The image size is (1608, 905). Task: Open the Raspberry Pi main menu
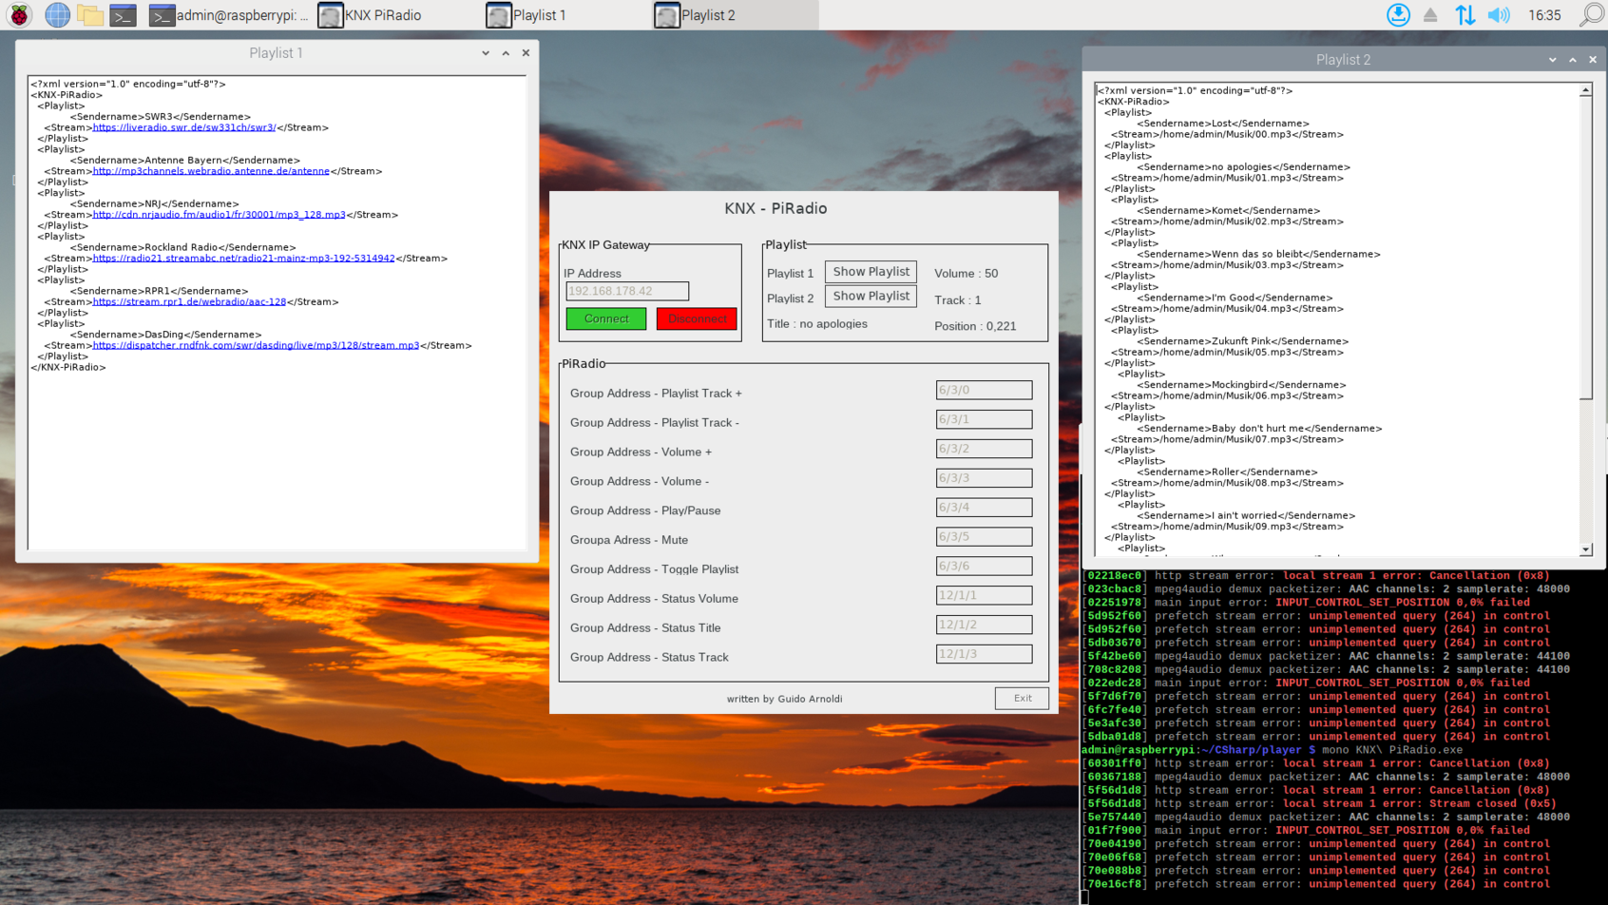click(x=19, y=15)
